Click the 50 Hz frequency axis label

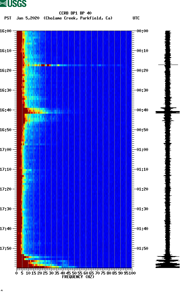[x=74, y=273]
